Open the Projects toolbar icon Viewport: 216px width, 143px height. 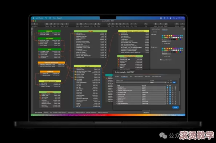pos(47,24)
